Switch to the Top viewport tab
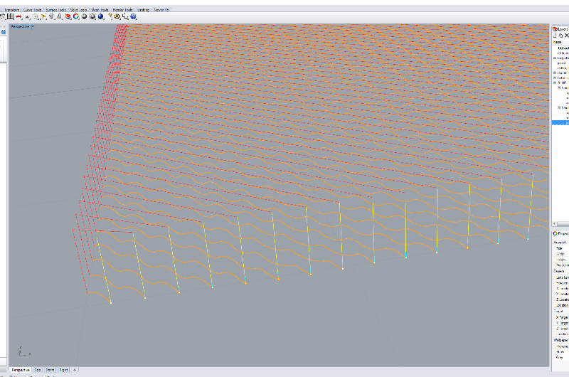Viewport: 569px width, 377px height. (38, 370)
